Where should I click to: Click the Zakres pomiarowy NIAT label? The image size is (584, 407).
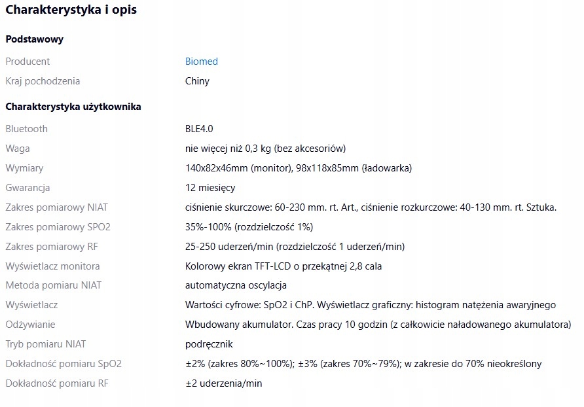(x=56, y=207)
